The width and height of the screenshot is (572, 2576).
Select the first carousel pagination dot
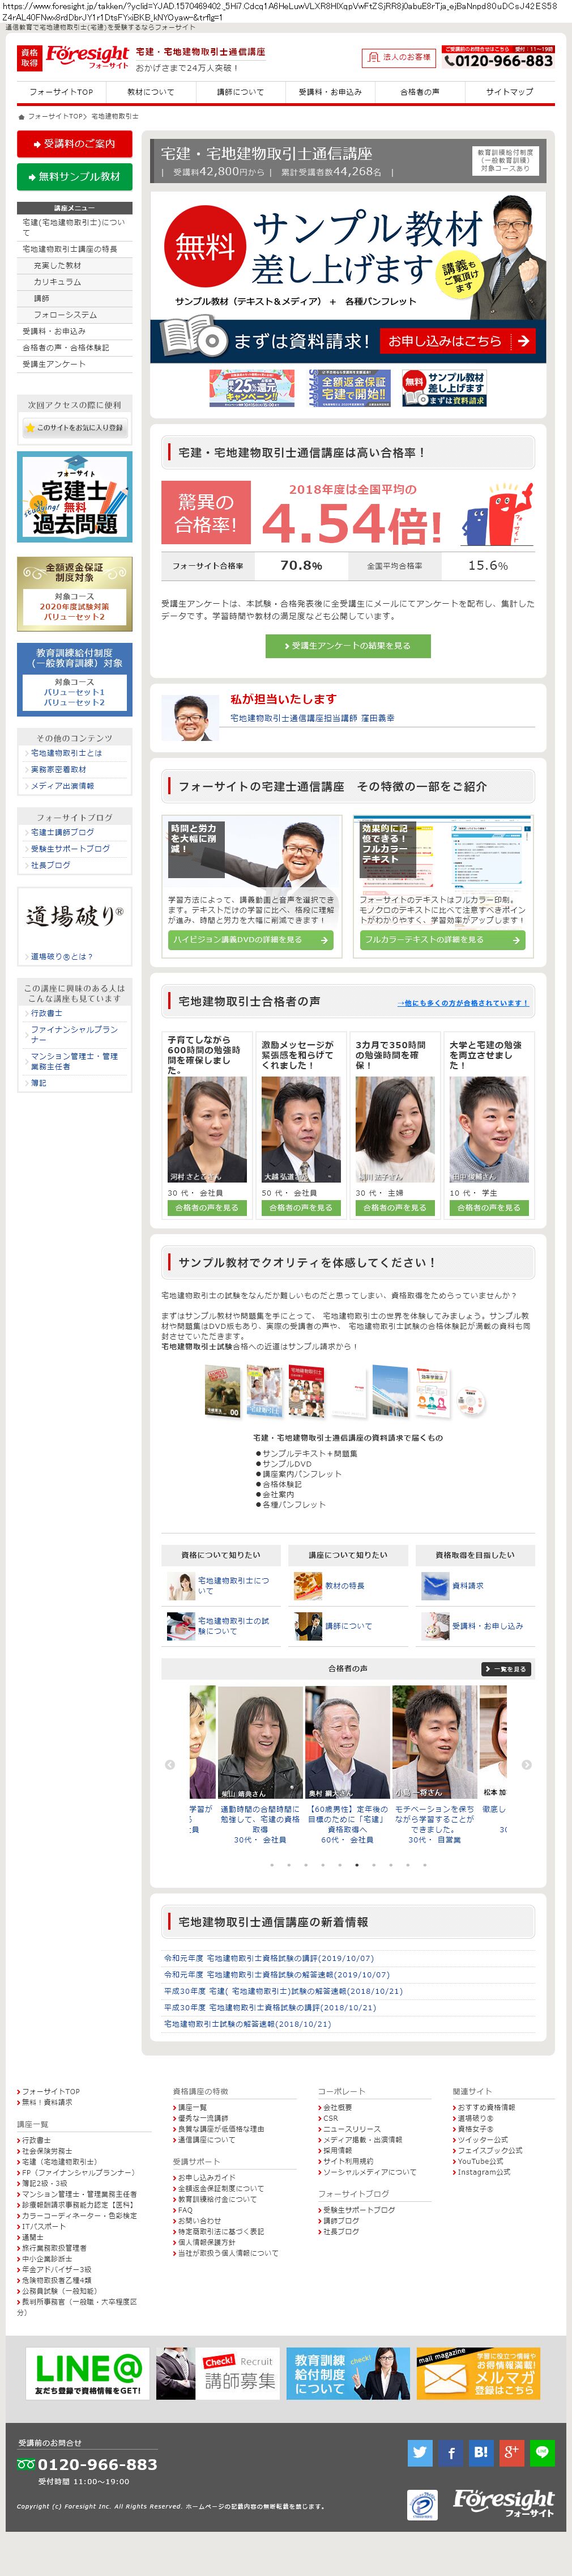pos(271,1864)
